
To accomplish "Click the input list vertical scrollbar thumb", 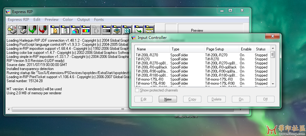I will tap(273, 54).
